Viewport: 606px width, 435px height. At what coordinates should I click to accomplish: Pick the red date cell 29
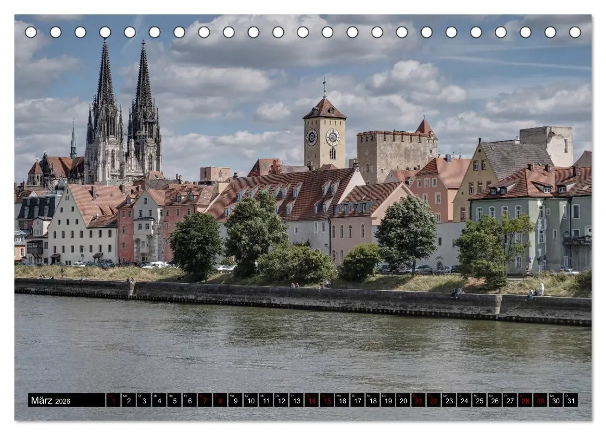[x=540, y=400]
